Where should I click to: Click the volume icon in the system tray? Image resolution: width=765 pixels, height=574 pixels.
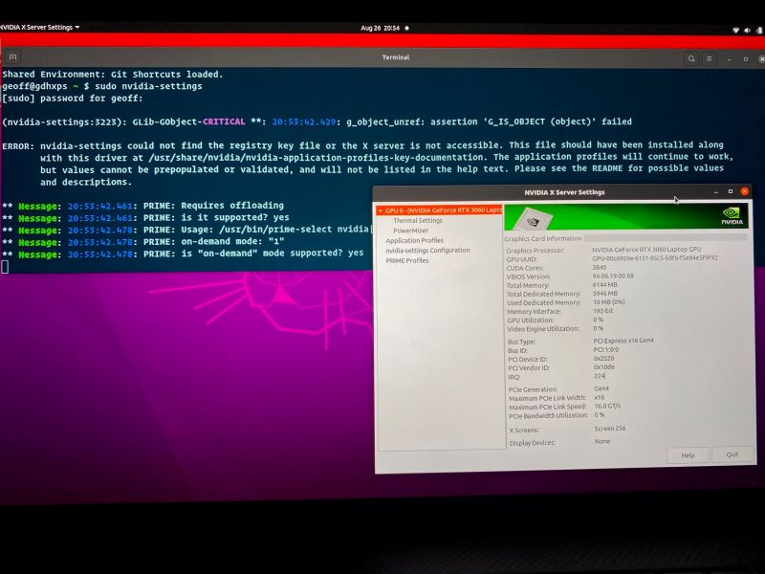[x=747, y=28]
